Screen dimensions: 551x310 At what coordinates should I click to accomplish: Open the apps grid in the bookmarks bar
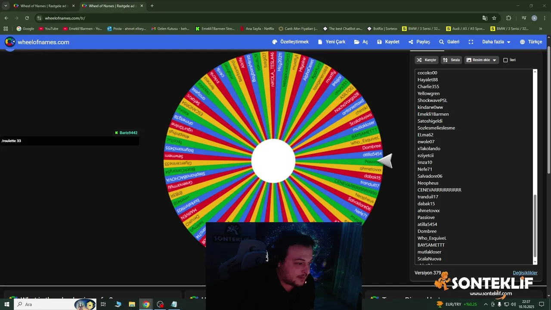click(6, 29)
